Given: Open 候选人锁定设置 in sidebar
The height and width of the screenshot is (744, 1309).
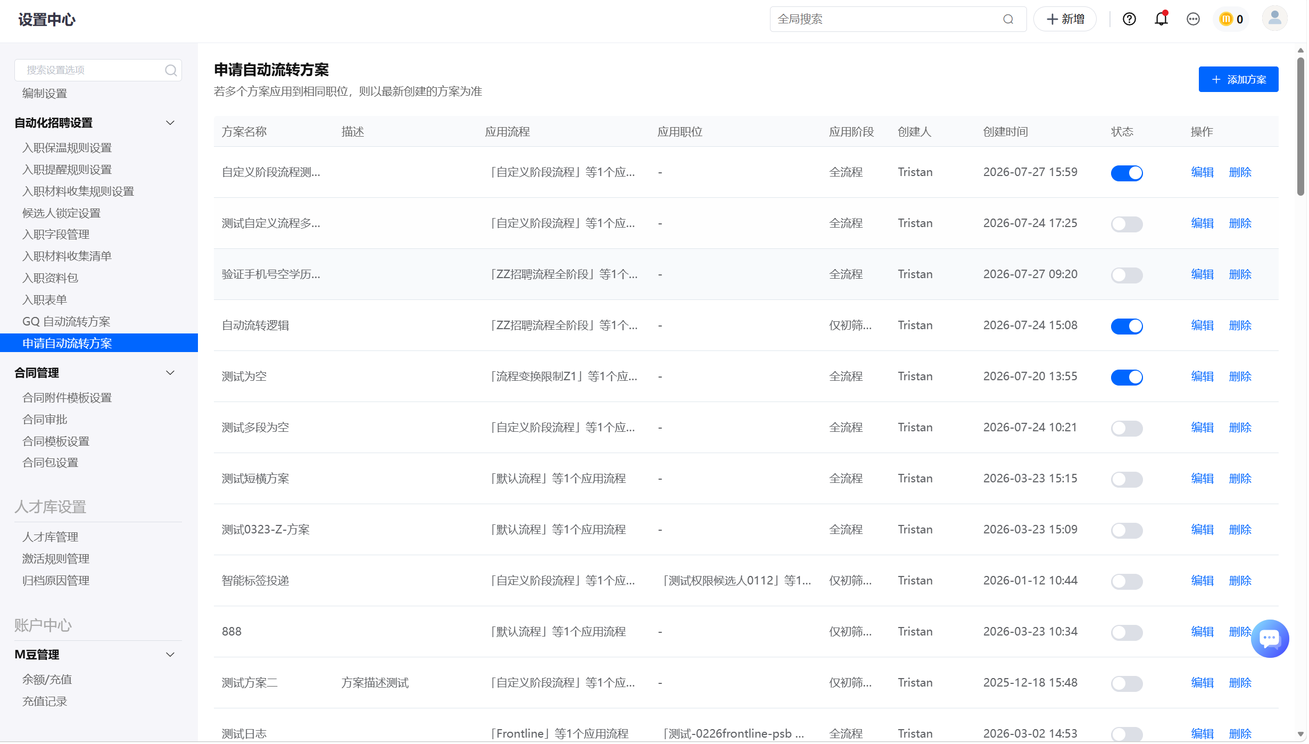Looking at the screenshot, I should pyautogui.click(x=62, y=213).
